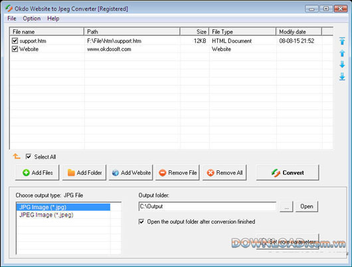Screen dimensions: 352x267
Task: Select JPEG Image (*.jpeg) output type
Action: tap(63, 215)
